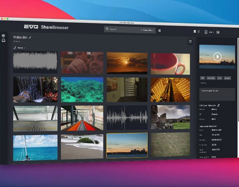Select the beach with mossy rock clip
239x187 pixels.
coord(82,147)
